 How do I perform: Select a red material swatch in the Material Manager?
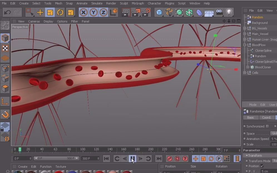[x=58, y=172]
